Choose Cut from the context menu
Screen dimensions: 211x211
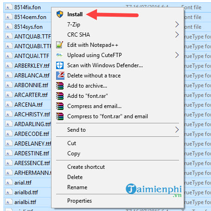point(71,143)
